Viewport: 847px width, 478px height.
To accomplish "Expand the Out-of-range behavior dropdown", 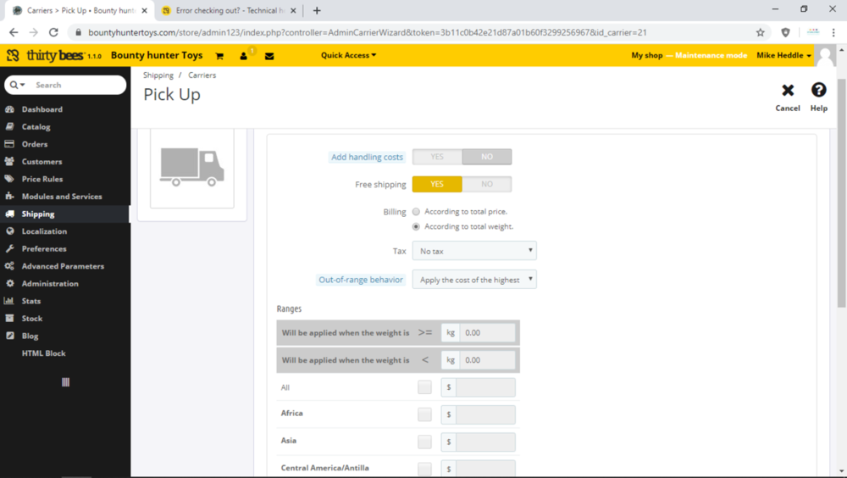I will tap(473, 280).
